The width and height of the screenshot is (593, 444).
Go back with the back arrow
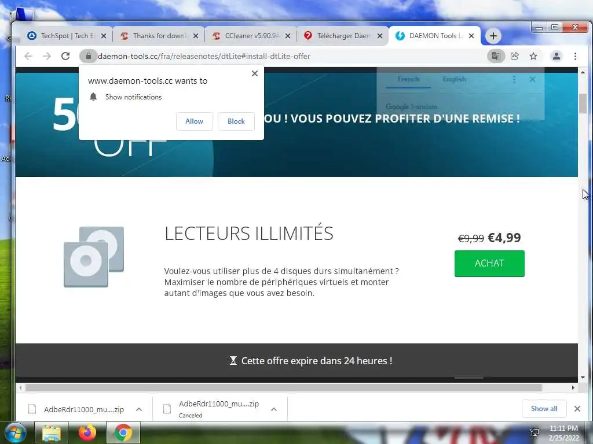[x=28, y=56]
